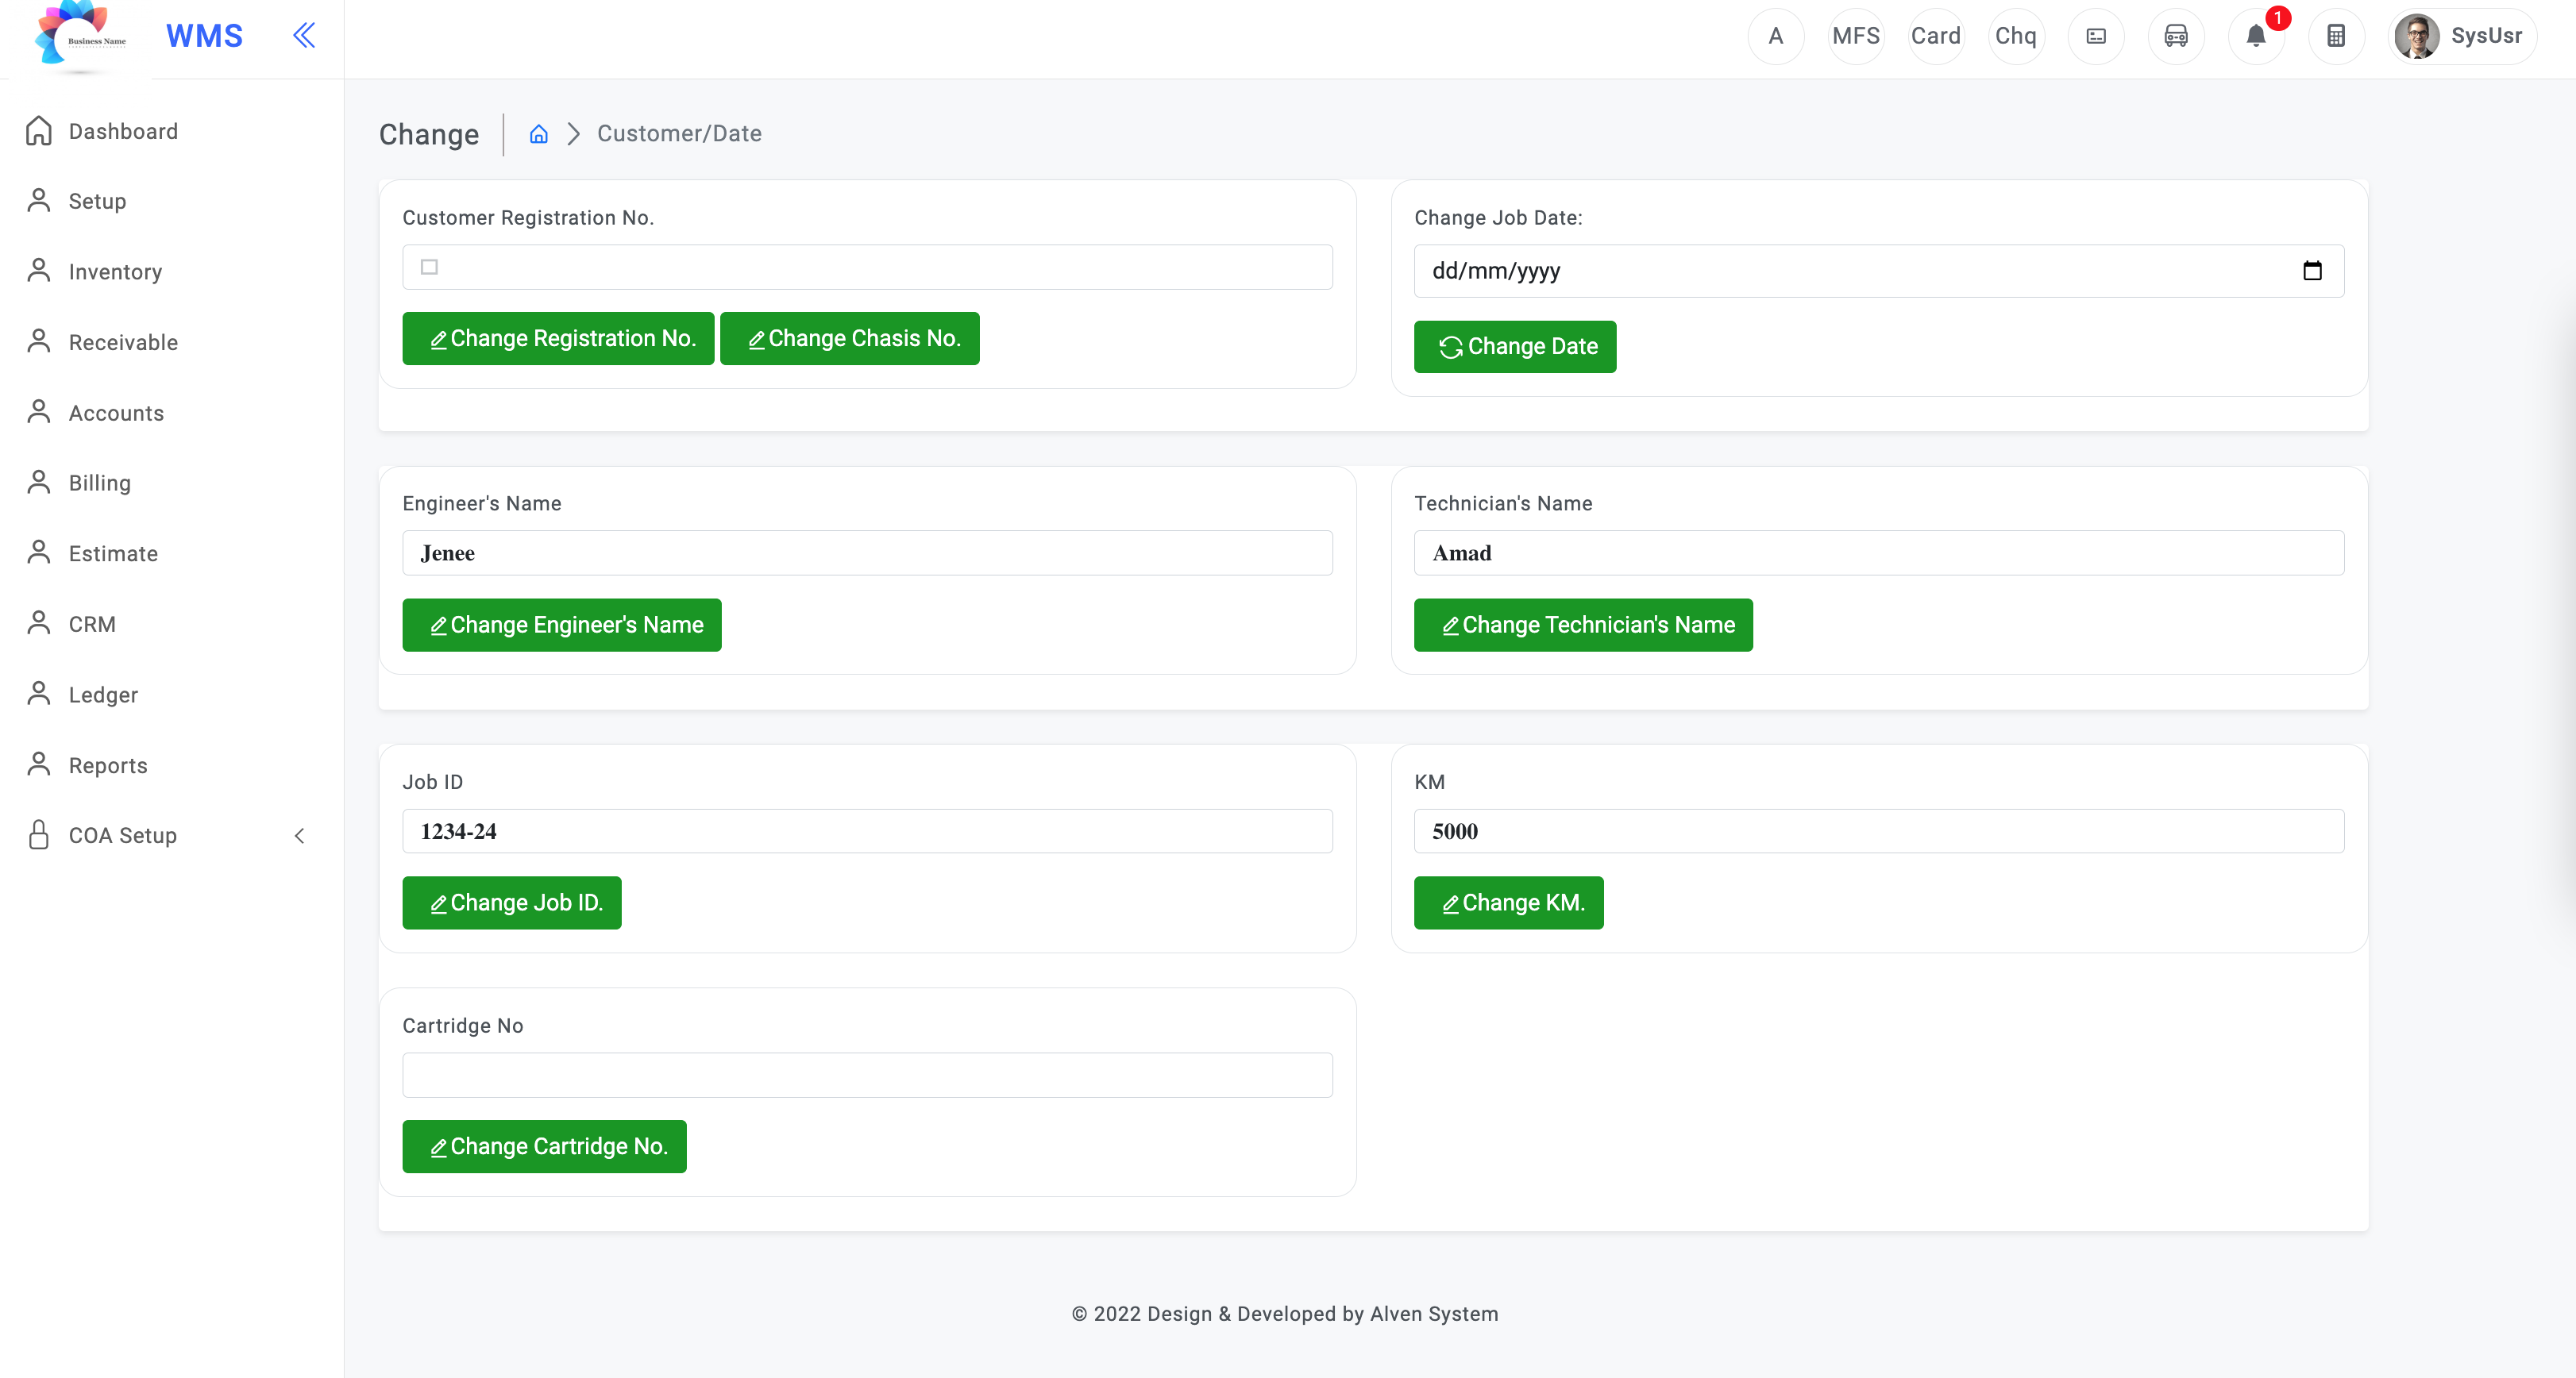Open the Inventory sidebar menu
2576x1378 pixels.
pyautogui.click(x=115, y=271)
